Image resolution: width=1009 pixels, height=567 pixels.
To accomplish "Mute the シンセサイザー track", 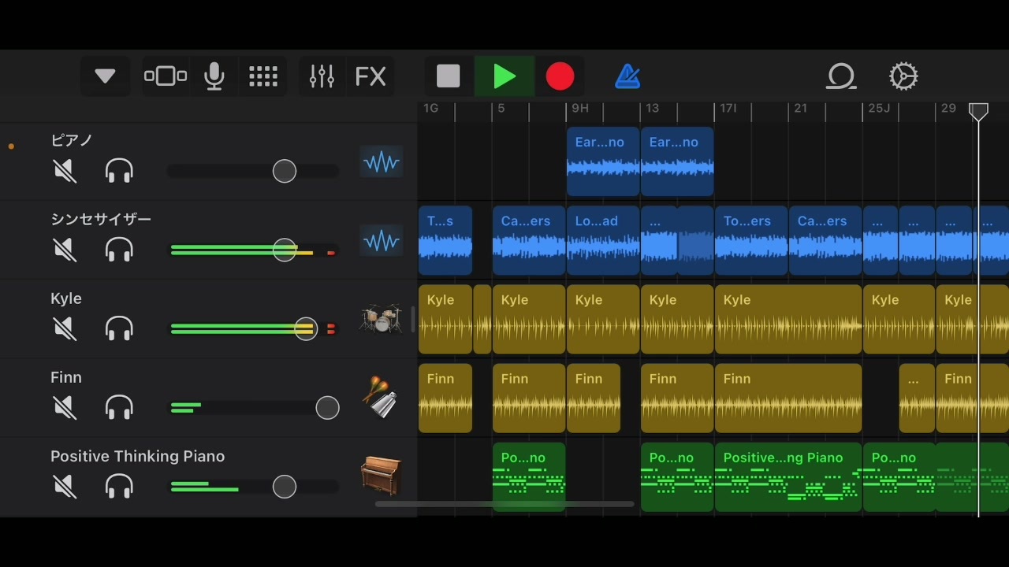I will 65,250.
